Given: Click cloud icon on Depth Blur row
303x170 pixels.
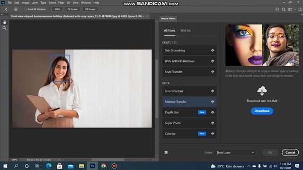Looking at the screenshot, I should [213, 112].
